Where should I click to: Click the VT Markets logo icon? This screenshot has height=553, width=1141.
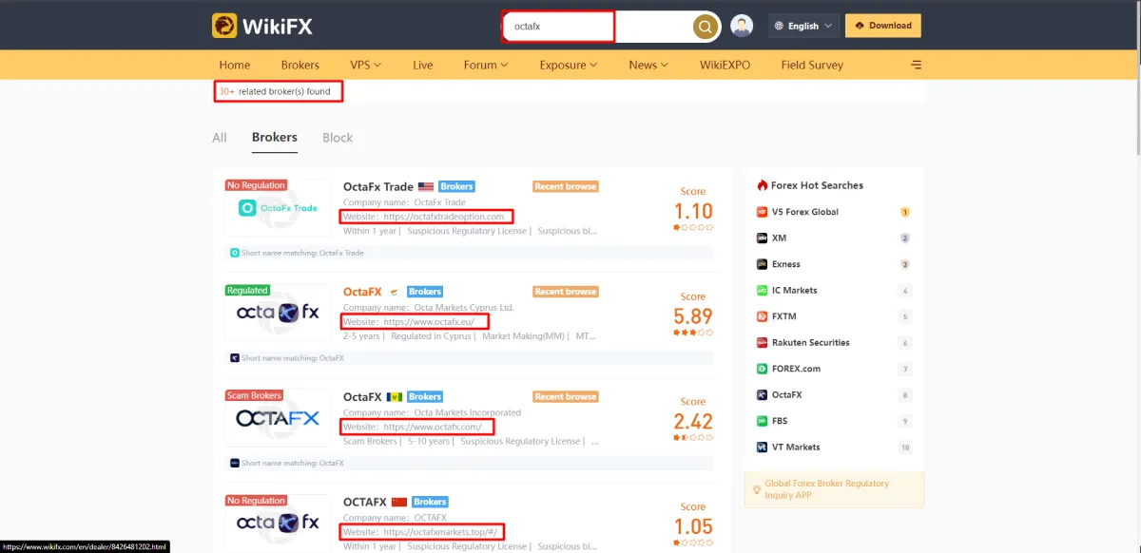tap(762, 447)
